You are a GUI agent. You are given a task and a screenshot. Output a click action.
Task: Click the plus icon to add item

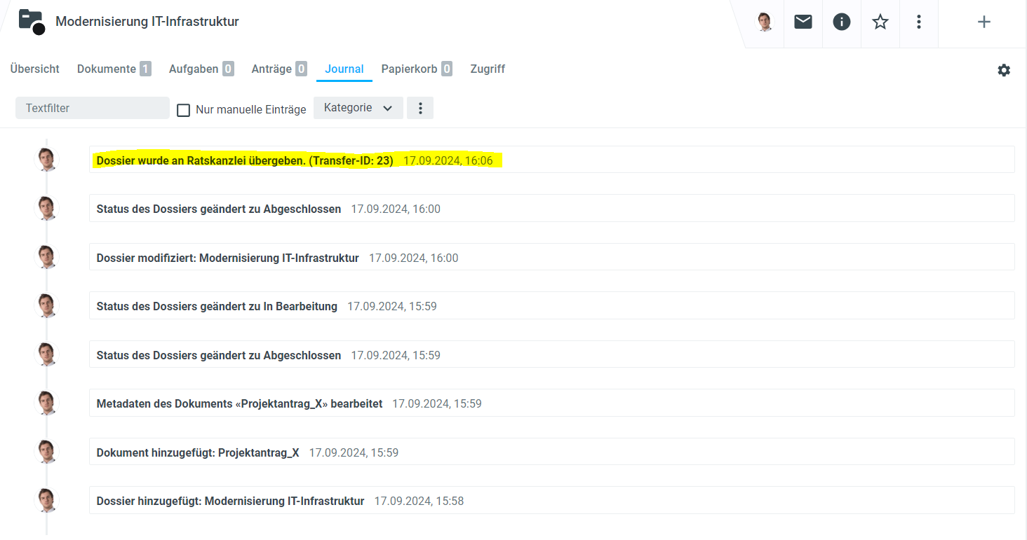[x=984, y=22]
